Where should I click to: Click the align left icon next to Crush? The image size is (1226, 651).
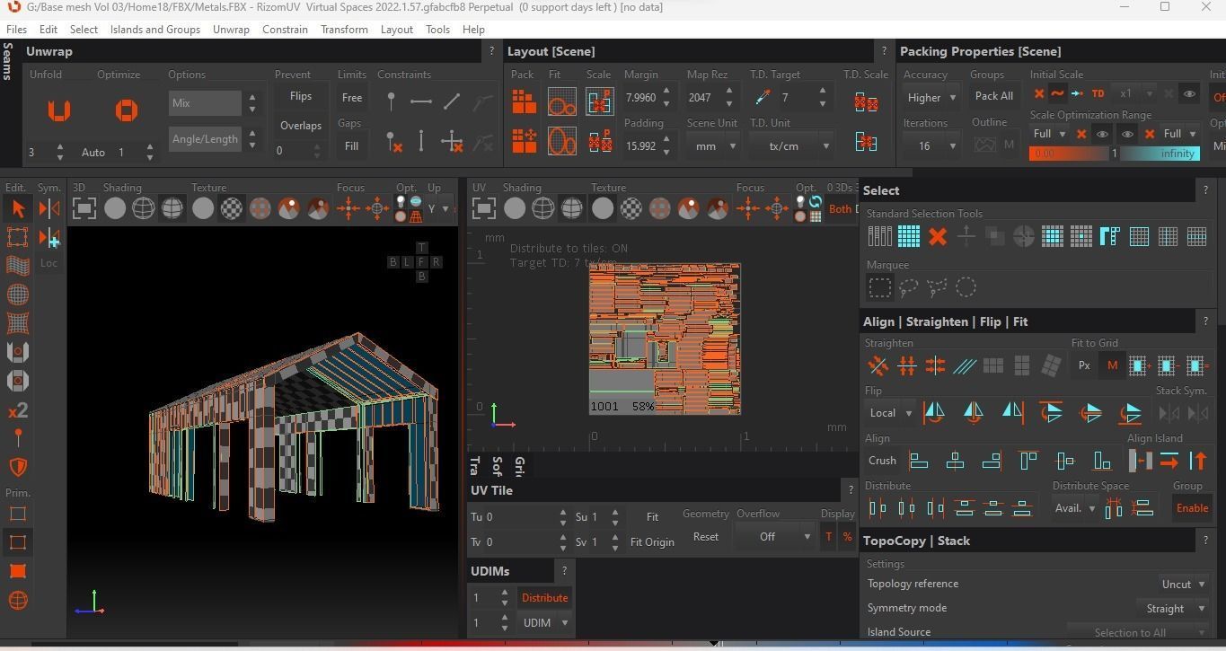pyautogui.click(x=919, y=461)
